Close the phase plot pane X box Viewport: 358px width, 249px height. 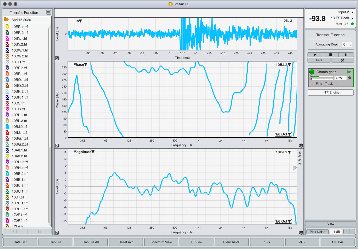pyautogui.click(x=57, y=146)
